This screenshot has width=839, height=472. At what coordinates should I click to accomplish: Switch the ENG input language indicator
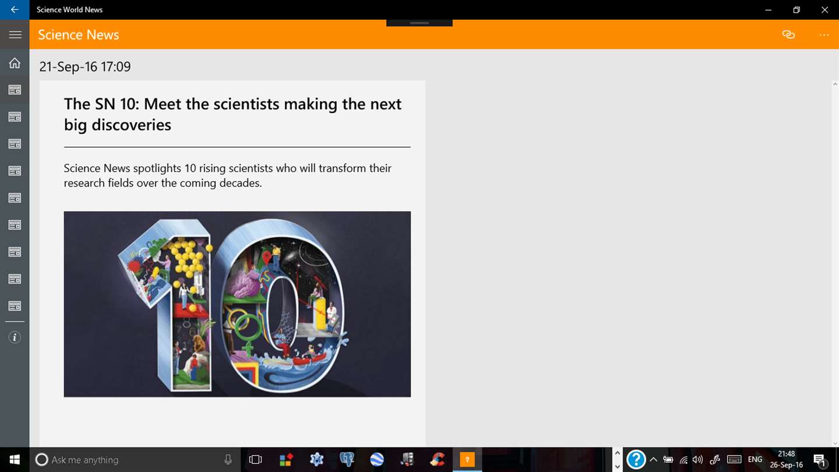(x=755, y=460)
